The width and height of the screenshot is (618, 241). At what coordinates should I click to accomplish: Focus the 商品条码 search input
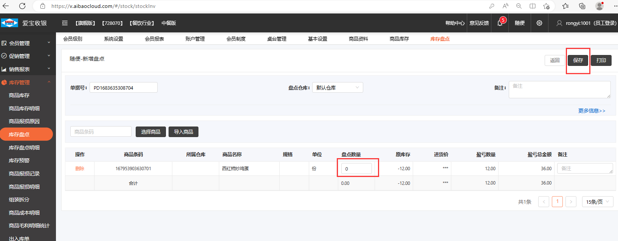click(x=101, y=131)
